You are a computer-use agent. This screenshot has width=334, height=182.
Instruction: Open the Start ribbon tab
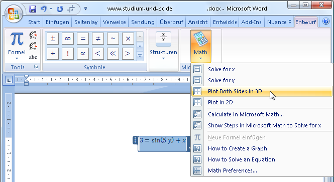(x=34, y=22)
